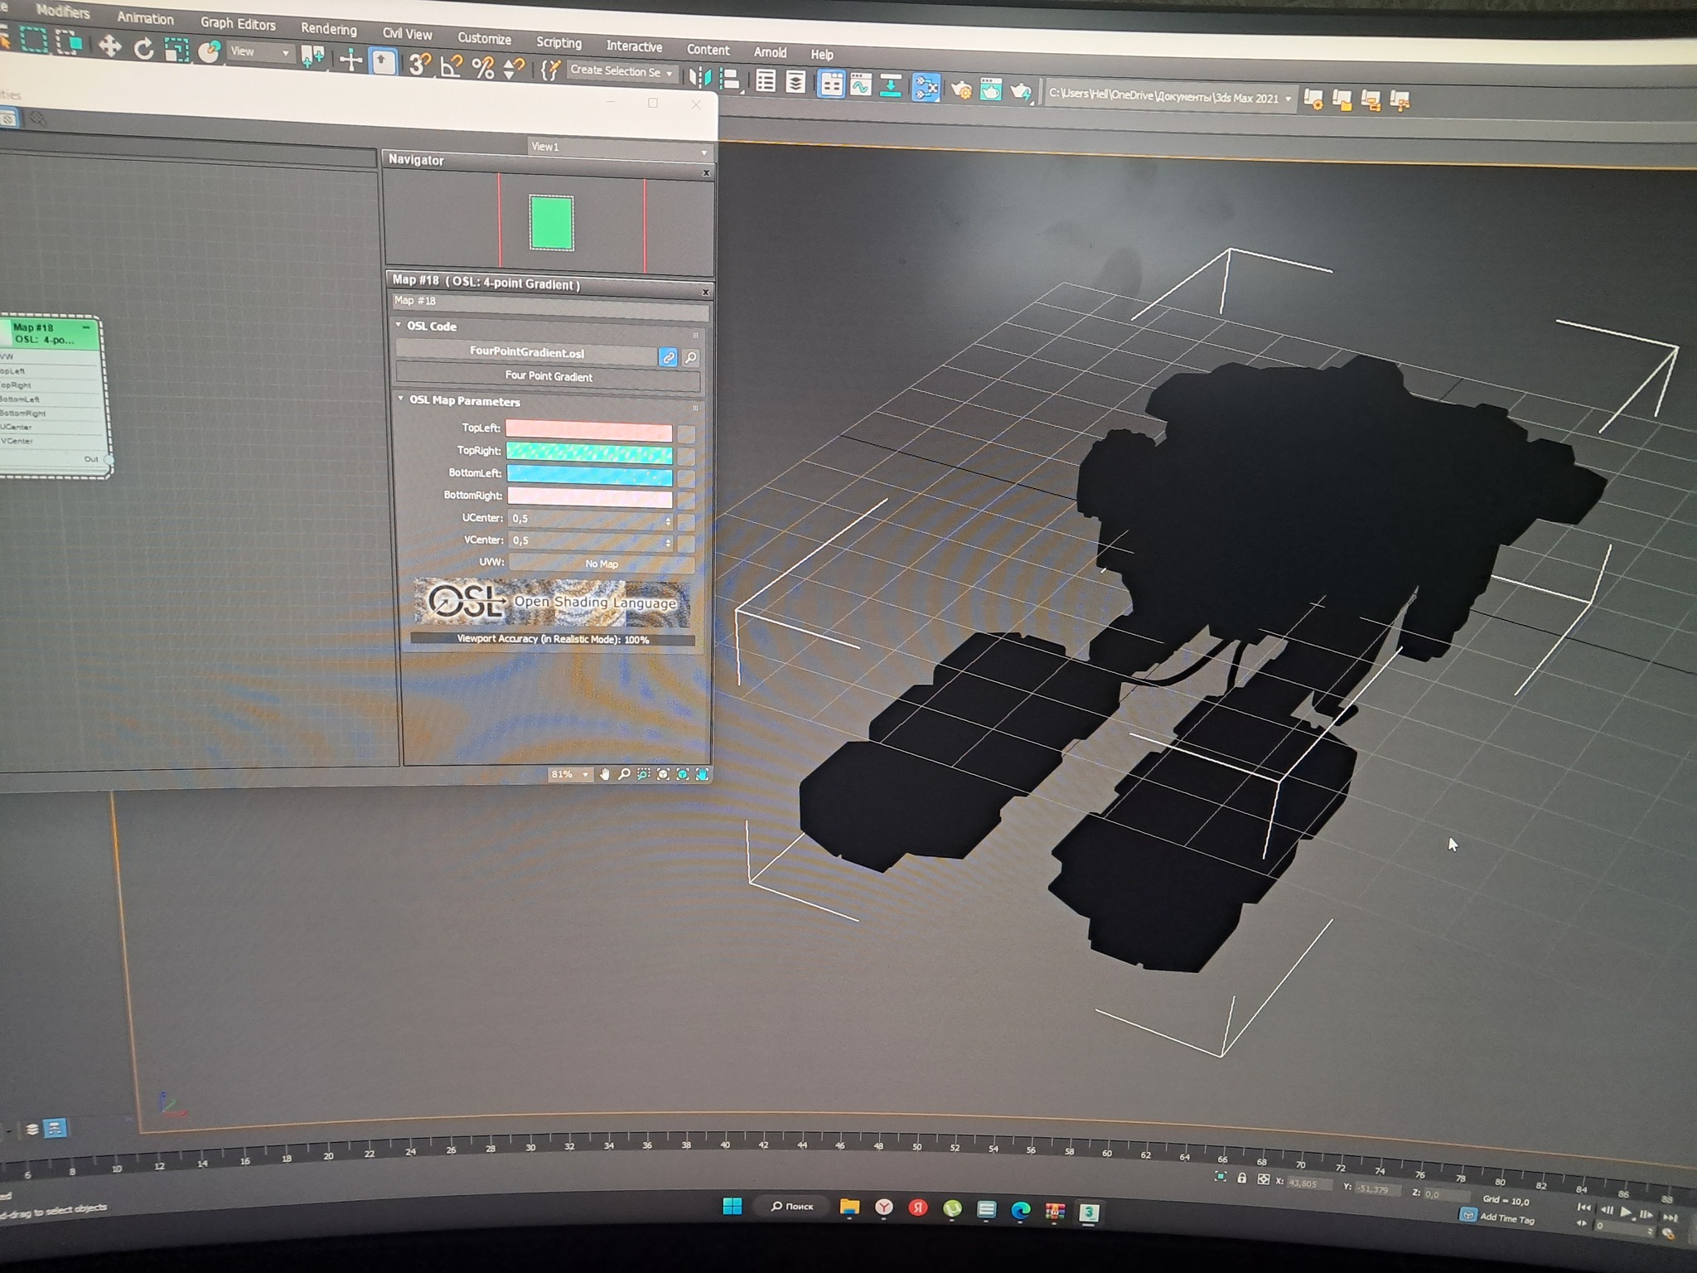1697x1273 pixels.
Task: Click the magnifier icon beside FourPointGradient.osl
Action: pyautogui.click(x=690, y=358)
